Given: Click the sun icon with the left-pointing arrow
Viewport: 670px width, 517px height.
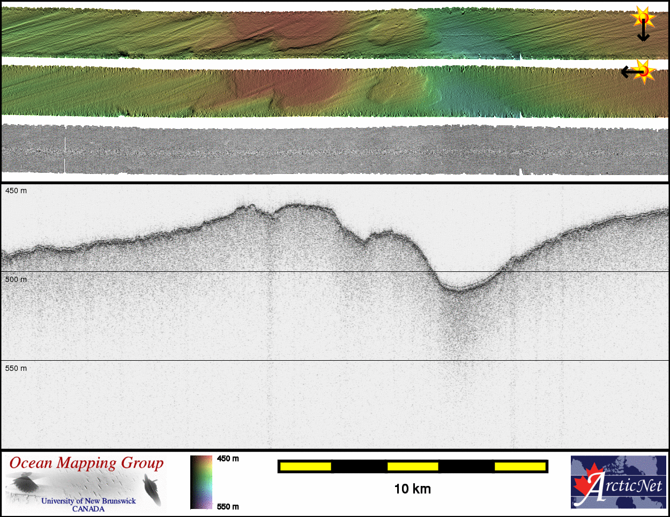Looking at the screenshot, I should click(x=644, y=71).
